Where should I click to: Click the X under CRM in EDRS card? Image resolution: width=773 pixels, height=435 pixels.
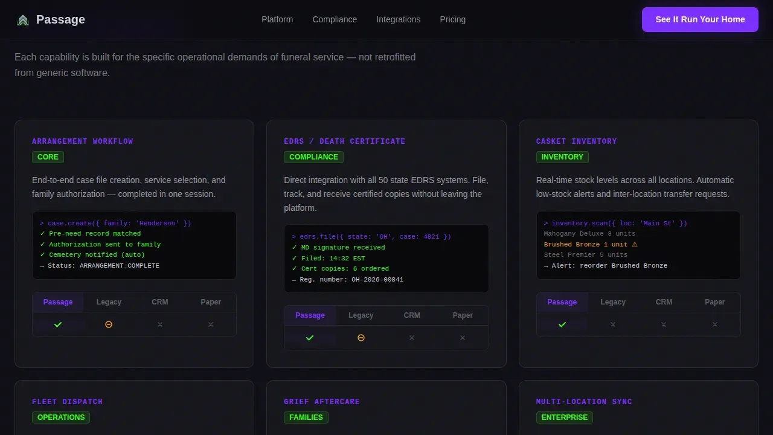[412, 338]
